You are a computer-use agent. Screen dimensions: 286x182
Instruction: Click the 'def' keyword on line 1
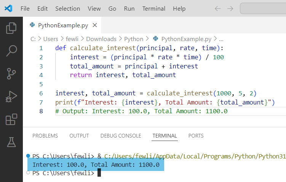(x=61, y=48)
